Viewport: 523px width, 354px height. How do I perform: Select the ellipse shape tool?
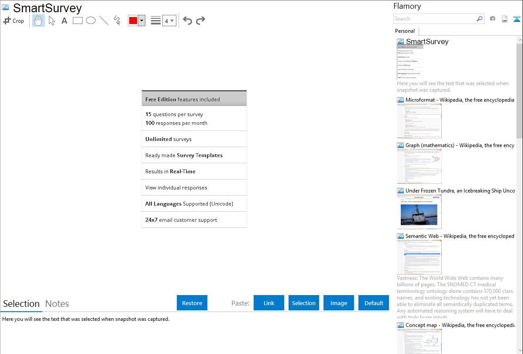(91, 21)
